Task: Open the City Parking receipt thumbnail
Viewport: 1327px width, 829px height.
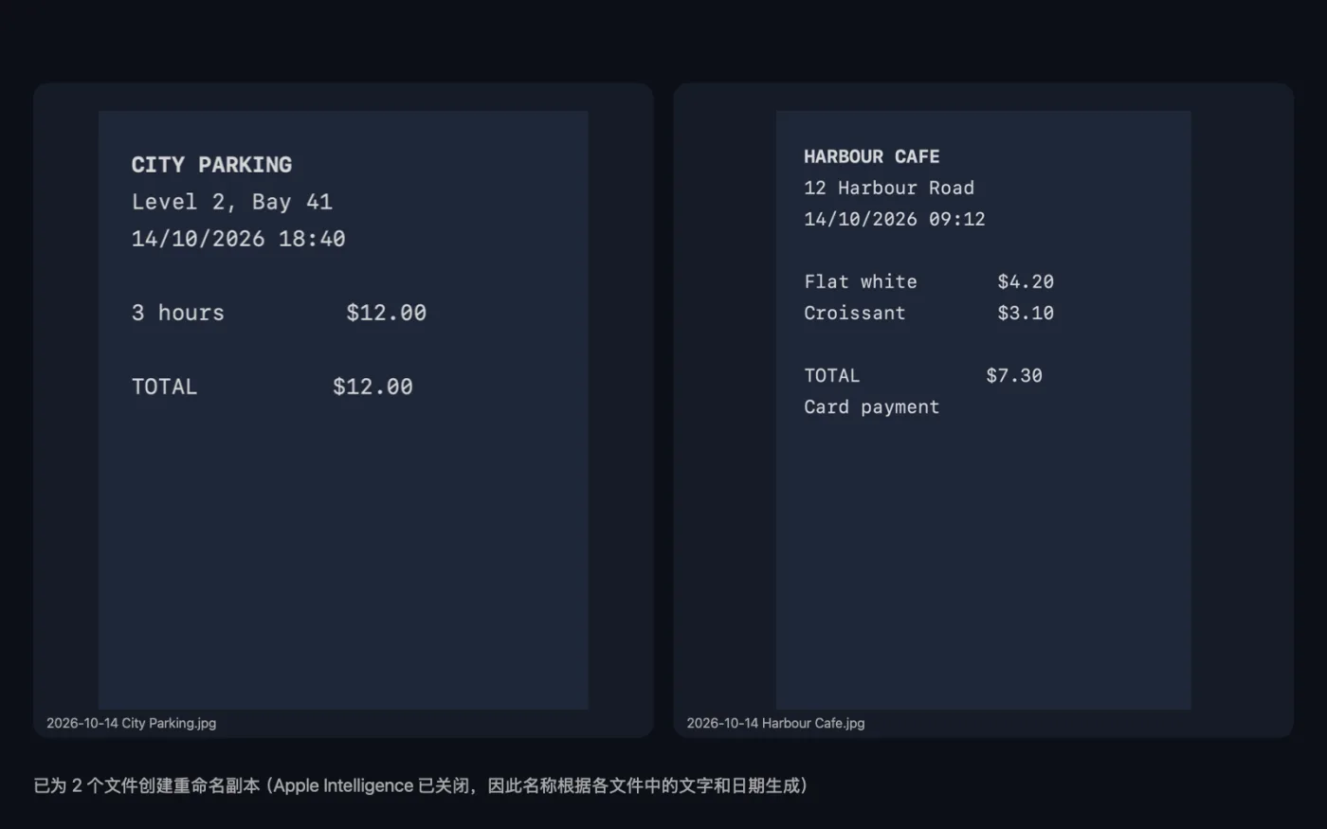Action: (x=343, y=409)
